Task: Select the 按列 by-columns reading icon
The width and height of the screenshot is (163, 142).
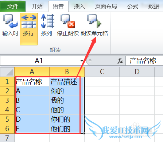Action: click(48, 21)
